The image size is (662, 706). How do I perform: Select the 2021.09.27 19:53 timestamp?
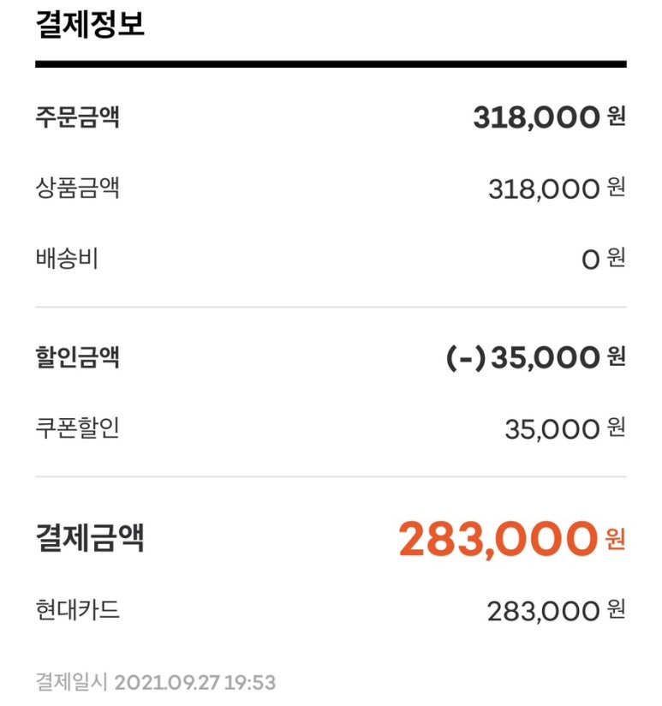click(x=194, y=682)
